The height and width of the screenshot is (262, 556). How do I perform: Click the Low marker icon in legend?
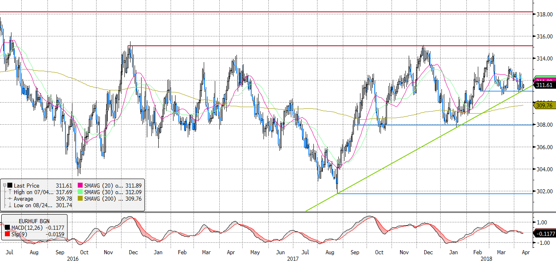pyautogui.click(x=9, y=205)
